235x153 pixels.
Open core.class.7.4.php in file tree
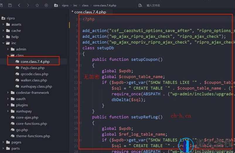[x=35, y=62]
